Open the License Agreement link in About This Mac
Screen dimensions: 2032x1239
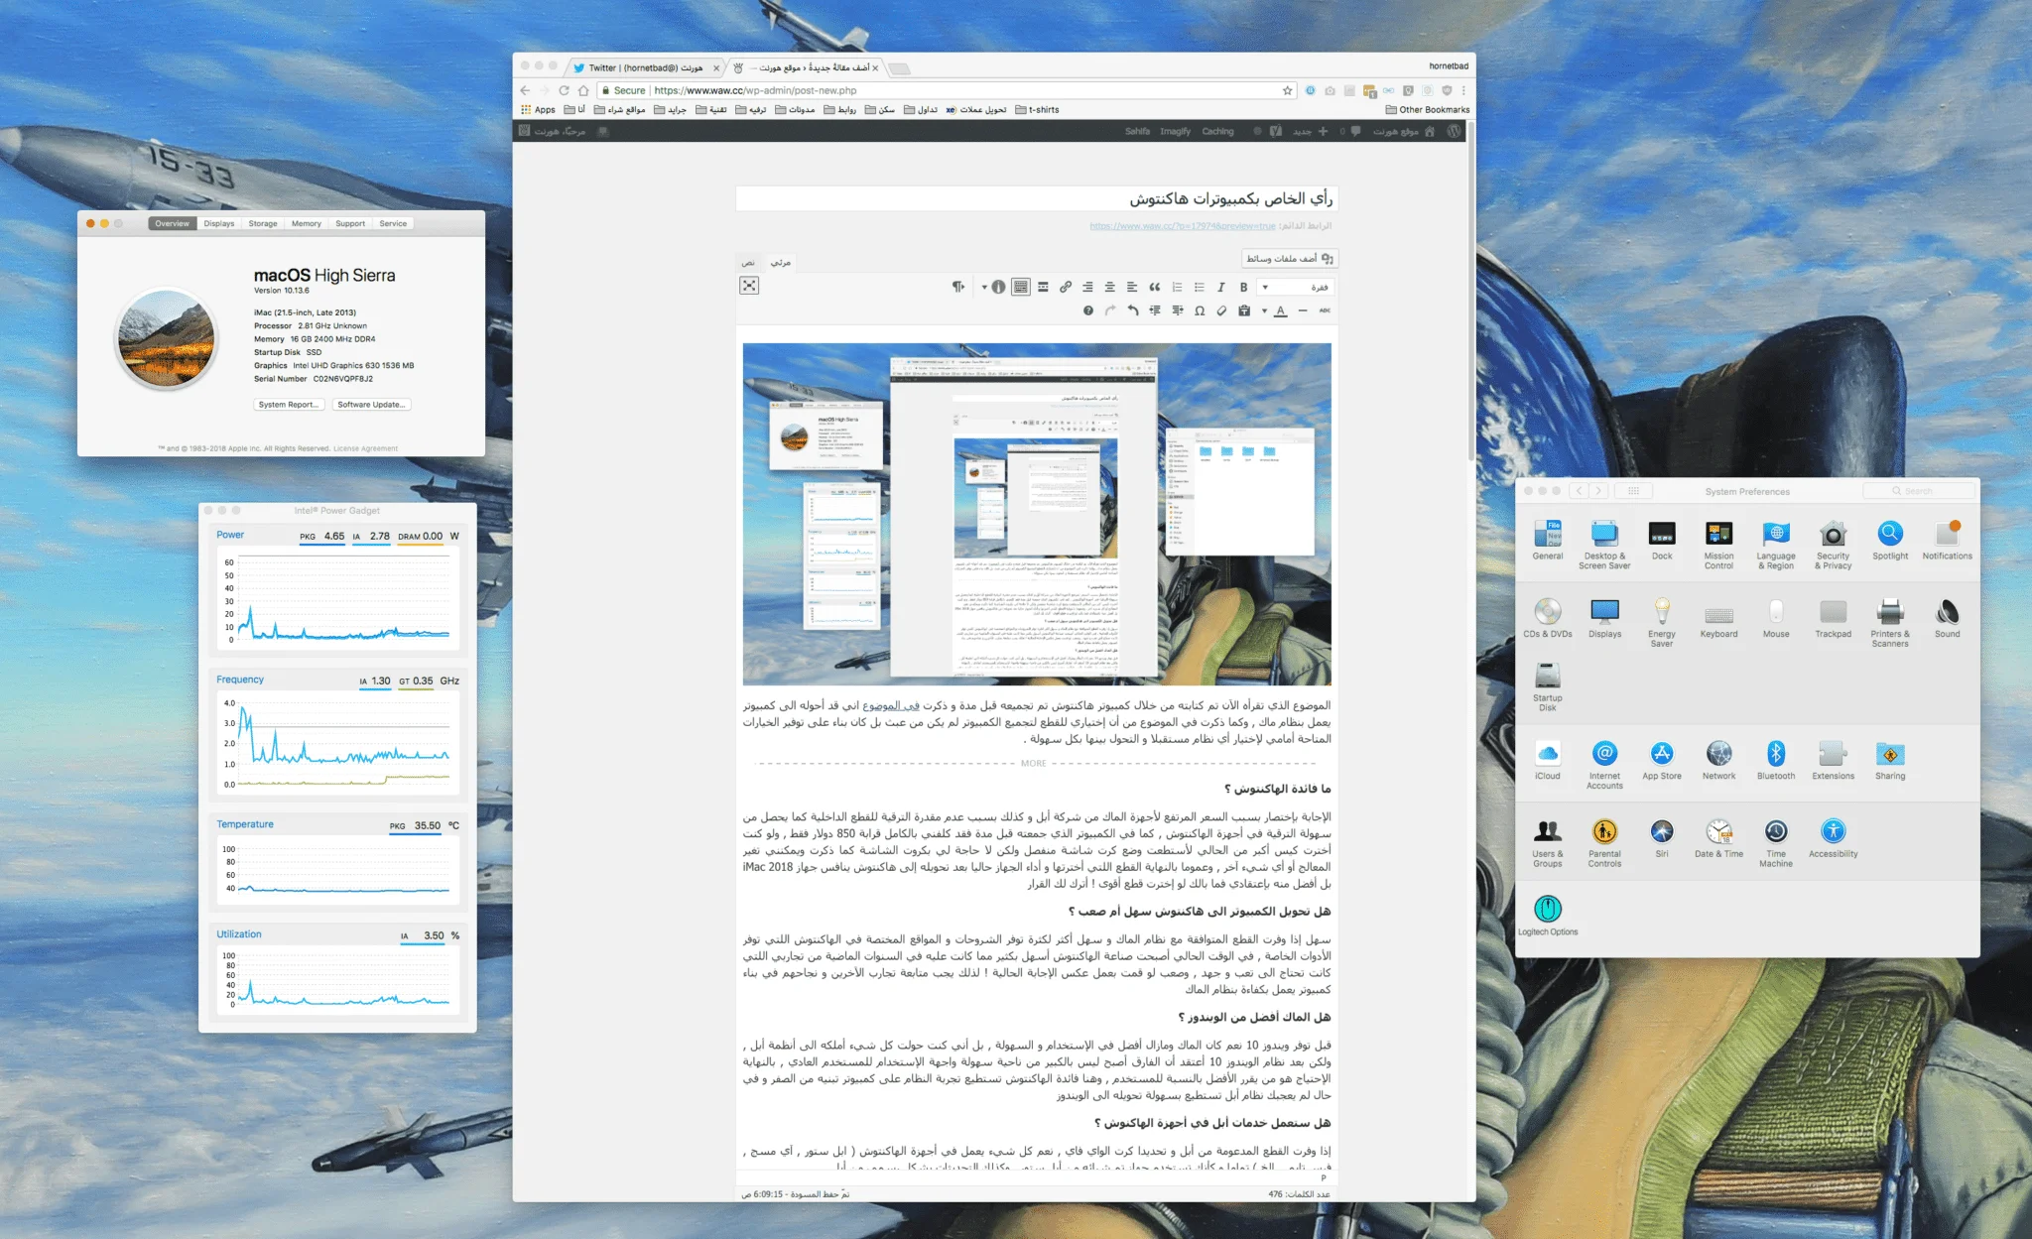pyautogui.click(x=365, y=448)
